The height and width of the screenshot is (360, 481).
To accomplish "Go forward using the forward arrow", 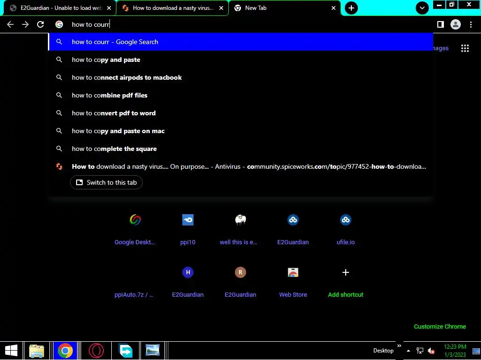I will [x=25, y=24].
